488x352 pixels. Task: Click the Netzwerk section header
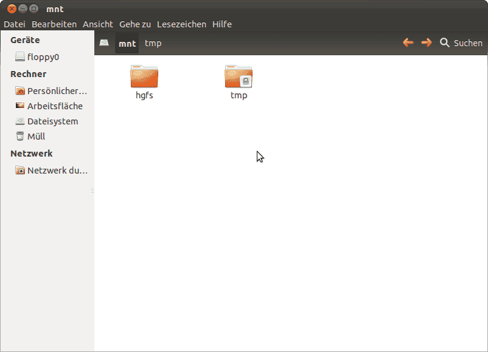point(32,154)
